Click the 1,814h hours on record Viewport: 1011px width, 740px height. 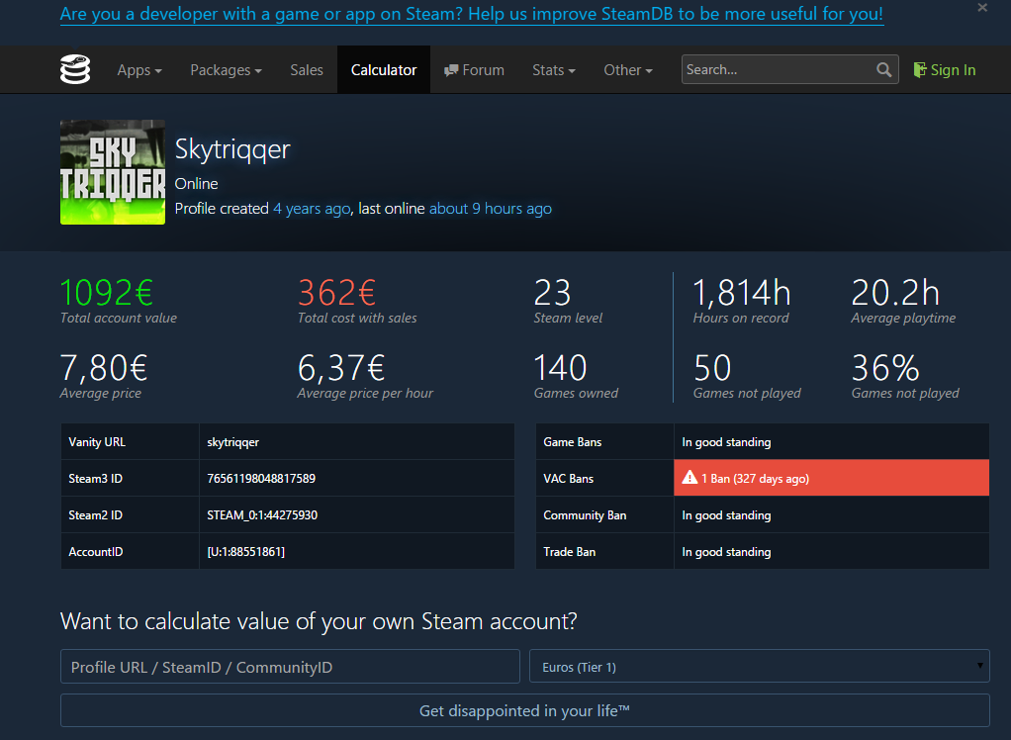pos(742,293)
